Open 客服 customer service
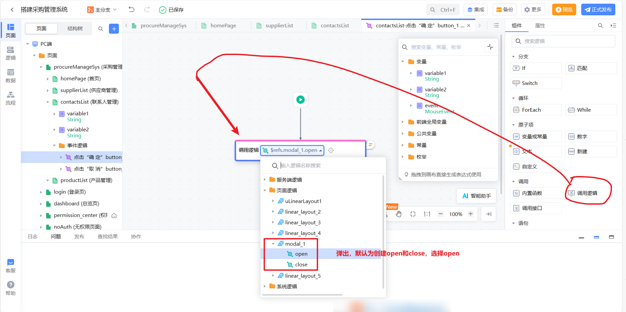The width and height of the screenshot is (626, 312). 11,266
